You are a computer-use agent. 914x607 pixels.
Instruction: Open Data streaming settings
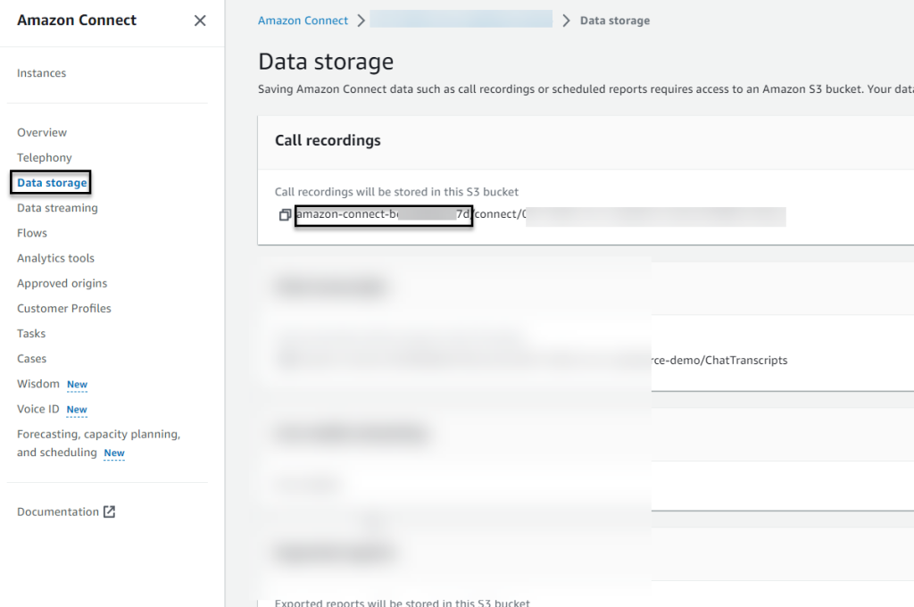(57, 208)
